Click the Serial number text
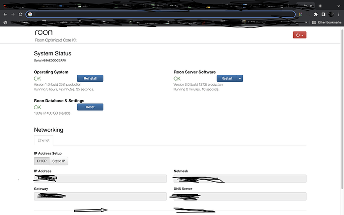 coord(50,60)
